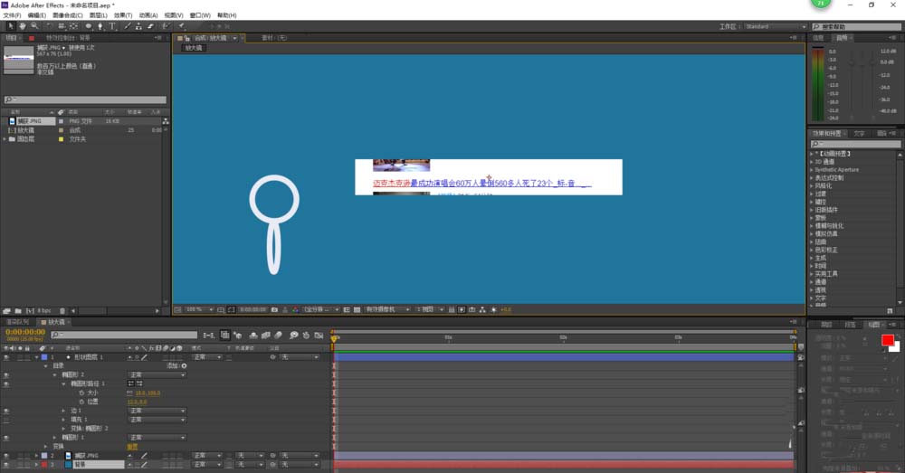Click the auto-keyframe stopwatch icon in timeline
Screen dimensions: 905x473
pyautogui.click(x=306, y=336)
